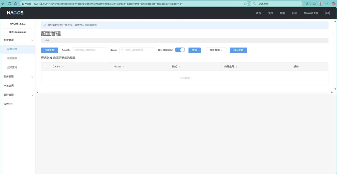Click the 创建配置 button
This screenshot has height=174, width=337.
[x=49, y=50]
